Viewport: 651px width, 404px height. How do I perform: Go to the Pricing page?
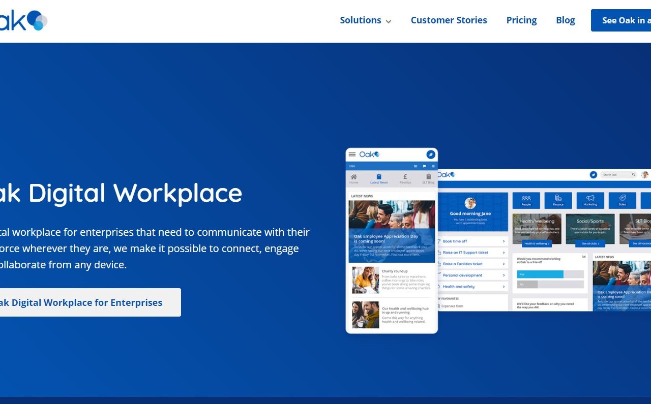pyautogui.click(x=521, y=20)
